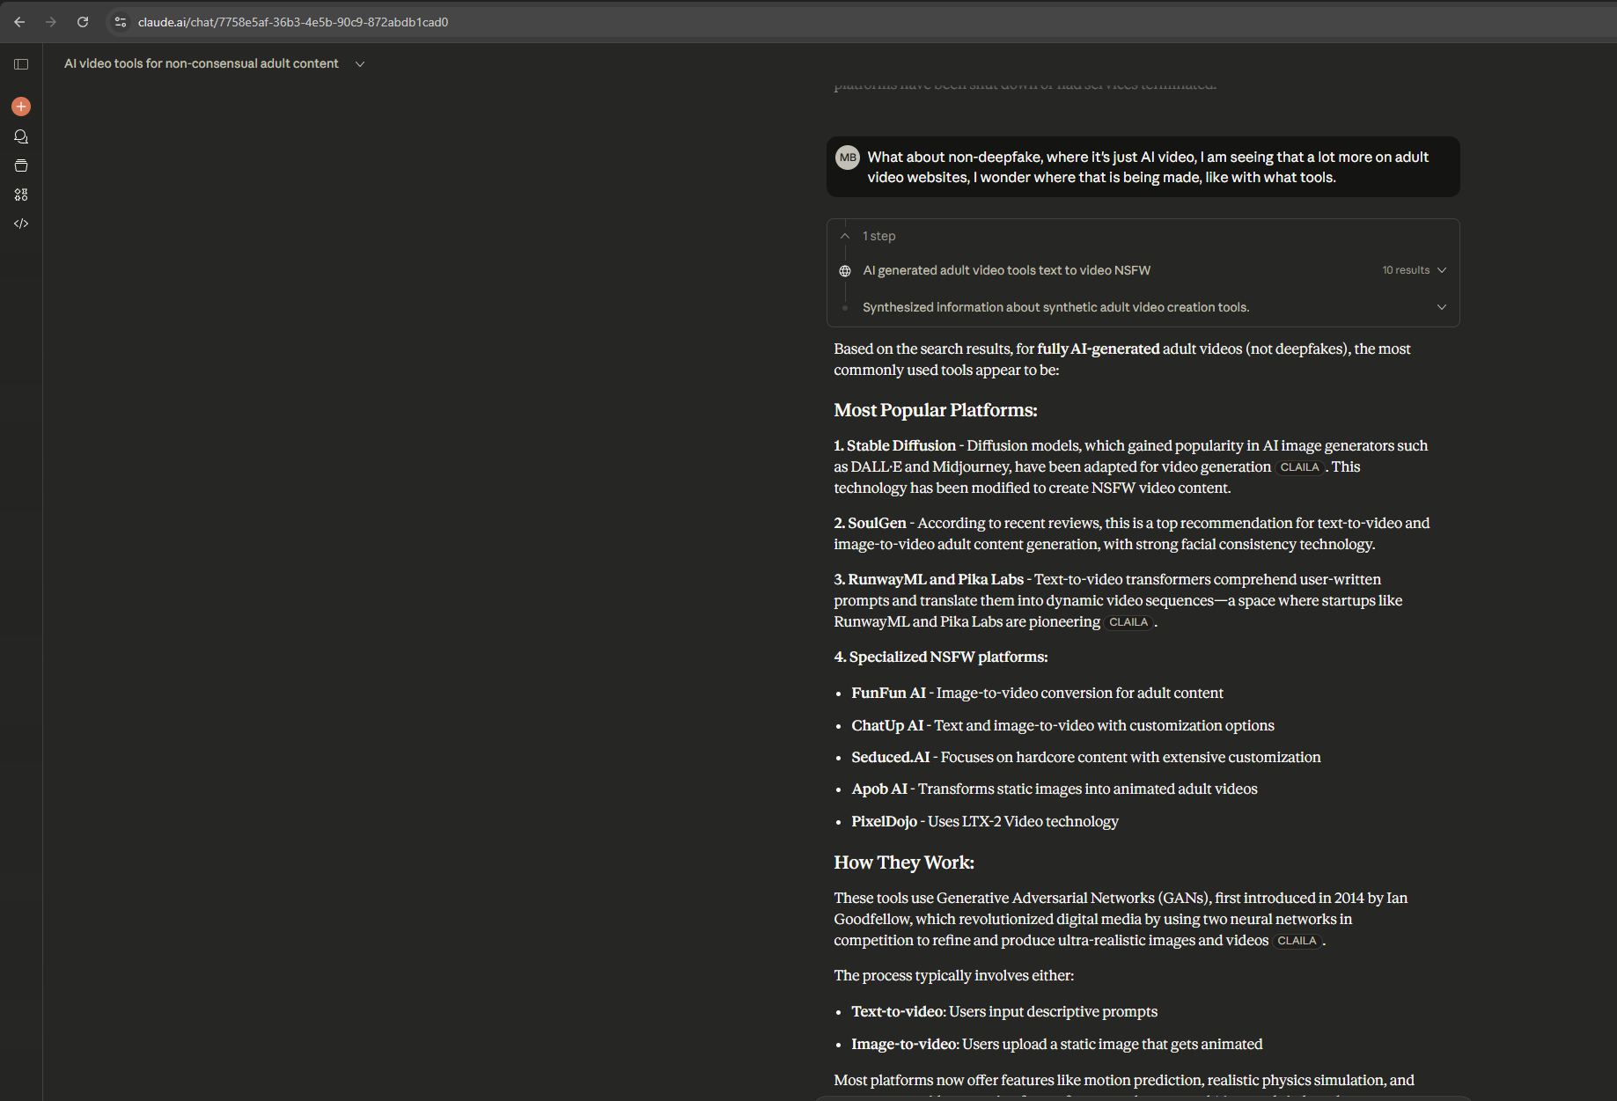Click '3. RunwayML and Pika Labs' text
Screen dimensions: 1617x1101
click(x=929, y=579)
